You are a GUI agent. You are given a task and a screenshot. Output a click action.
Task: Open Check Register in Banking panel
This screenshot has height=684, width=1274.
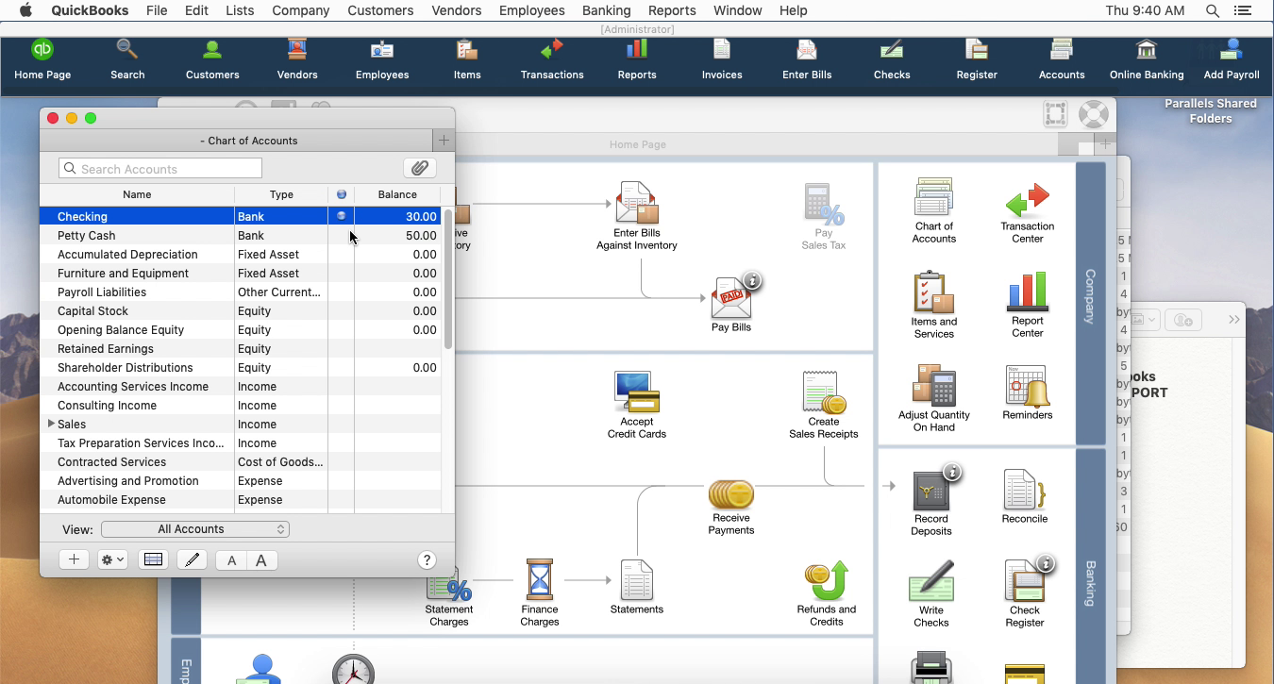[1025, 593]
